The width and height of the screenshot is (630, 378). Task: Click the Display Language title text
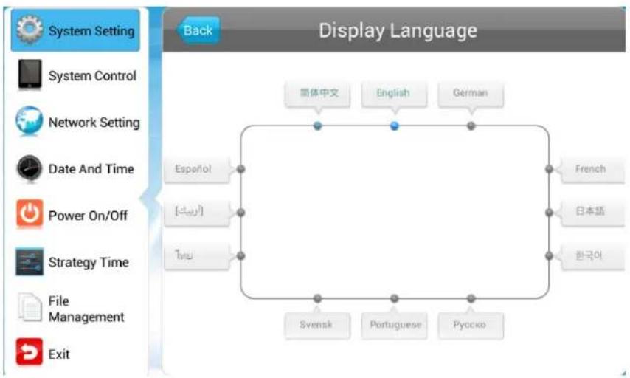click(398, 30)
